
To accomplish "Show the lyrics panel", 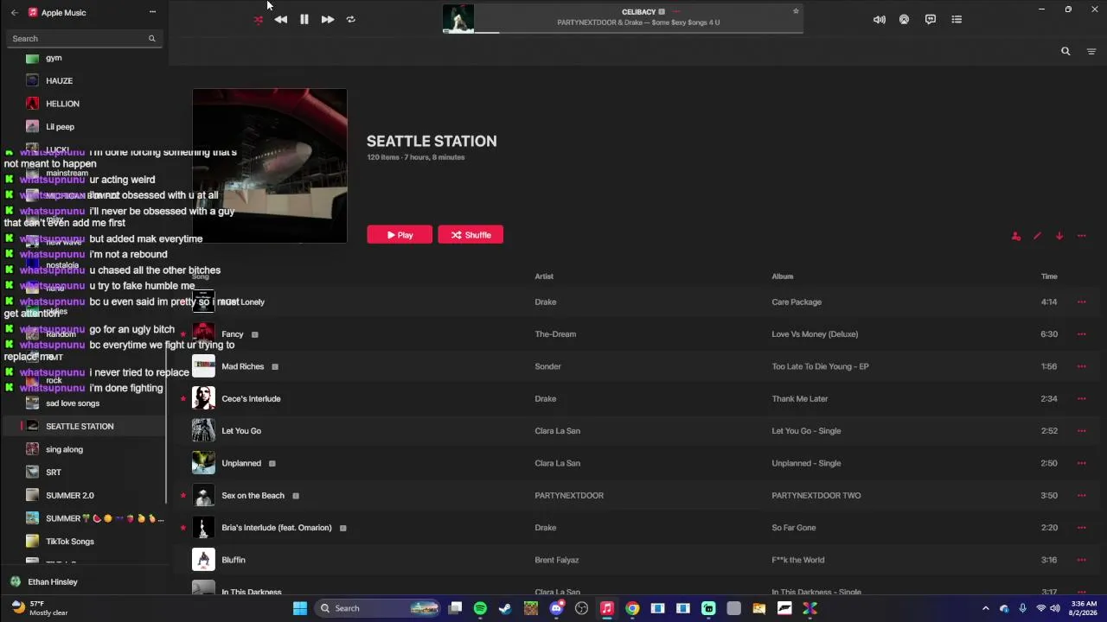I will click(931, 19).
